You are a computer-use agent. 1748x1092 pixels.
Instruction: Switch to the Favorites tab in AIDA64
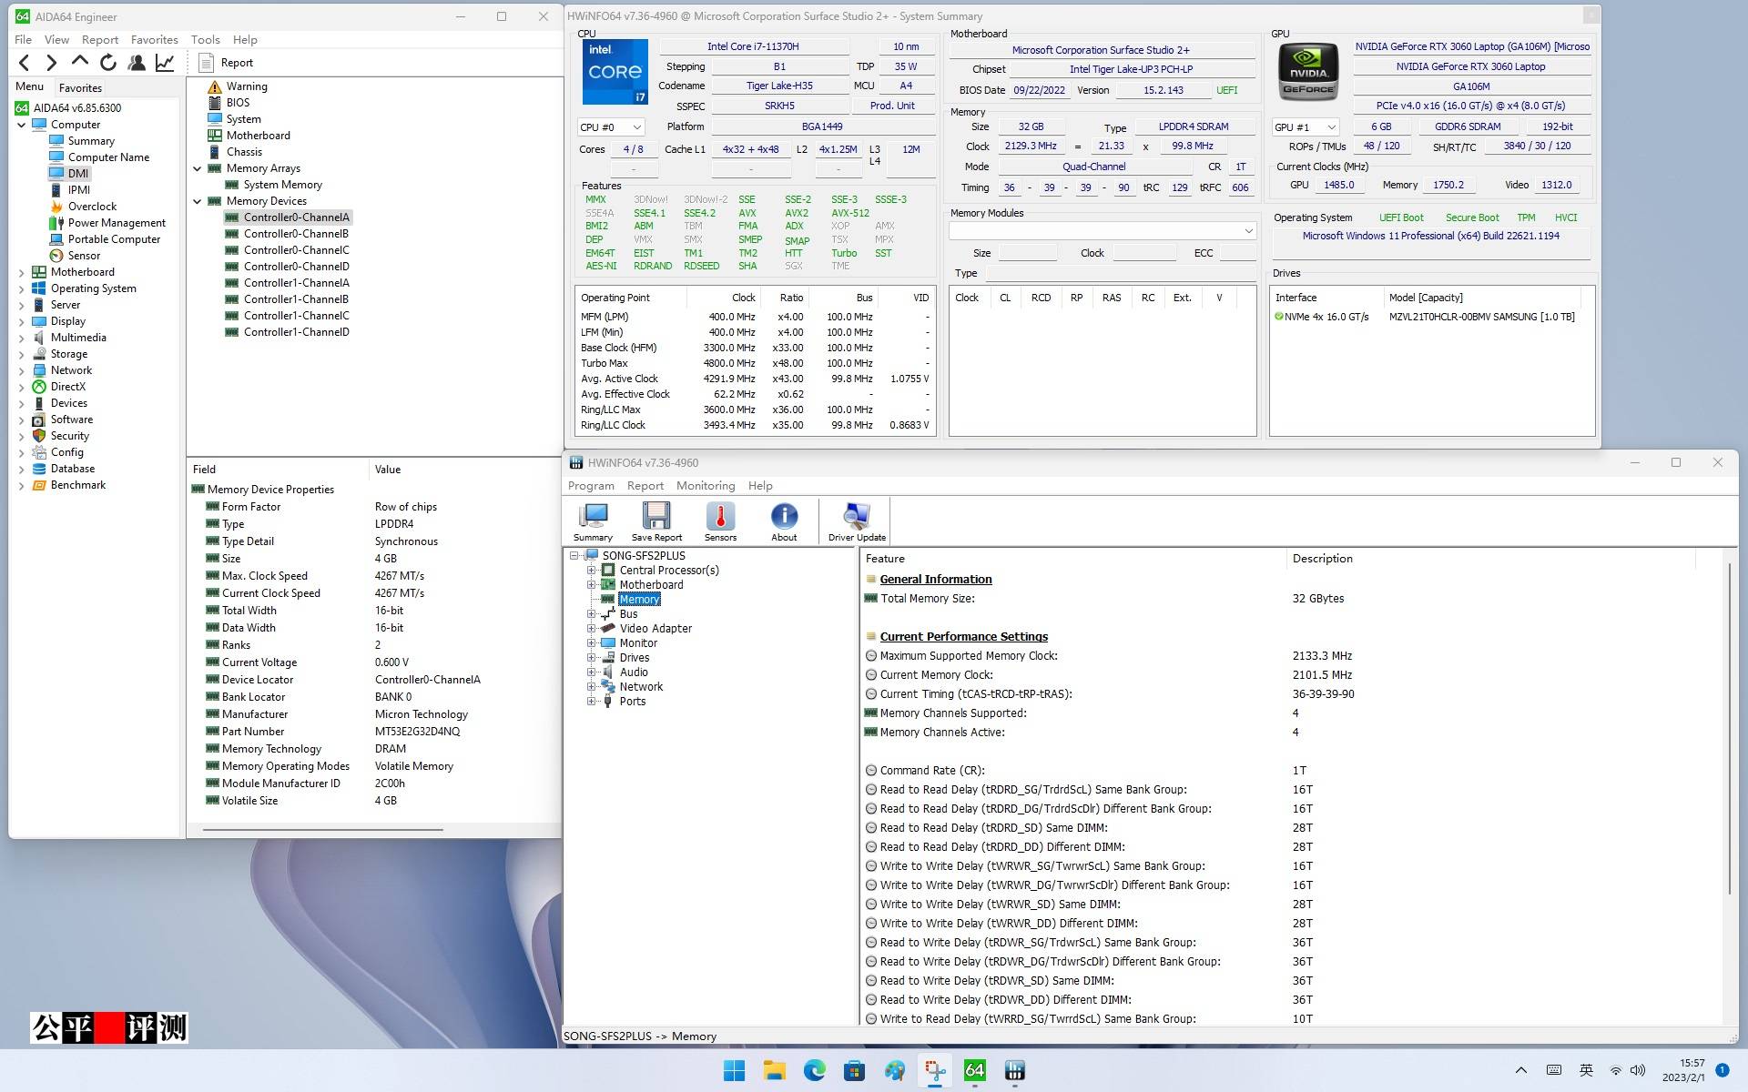click(x=80, y=88)
